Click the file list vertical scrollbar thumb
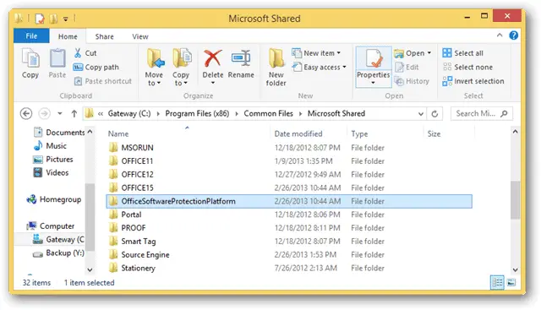The height and width of the screenshot is (310, 541). click(x=515, y=200)
